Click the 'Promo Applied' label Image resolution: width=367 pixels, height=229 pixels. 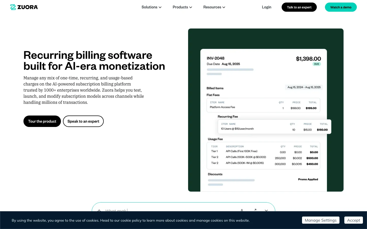coord(308,179)
